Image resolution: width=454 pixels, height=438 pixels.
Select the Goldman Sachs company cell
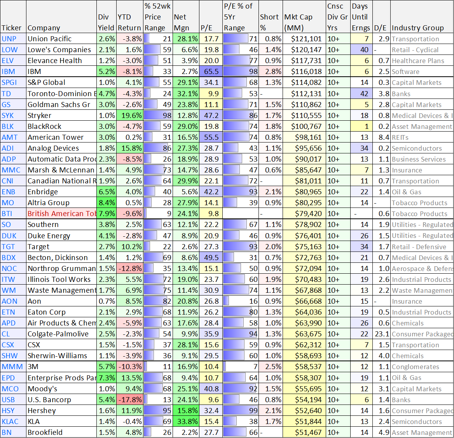point(61,104)
